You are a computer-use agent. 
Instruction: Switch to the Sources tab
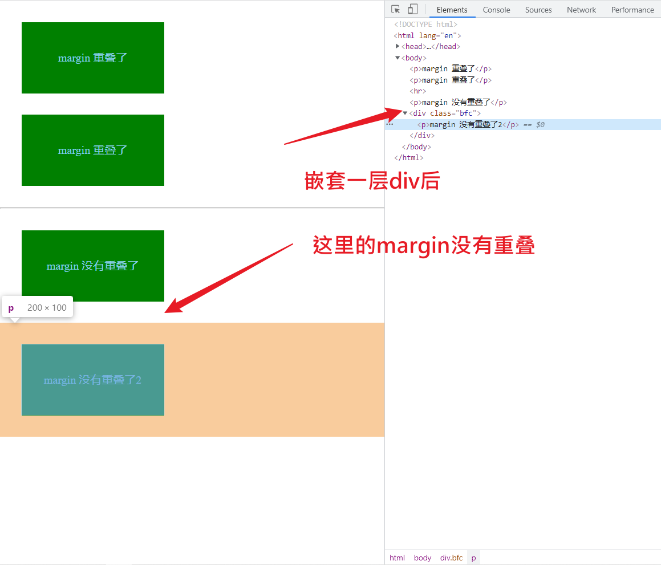(x=538, y=10)
